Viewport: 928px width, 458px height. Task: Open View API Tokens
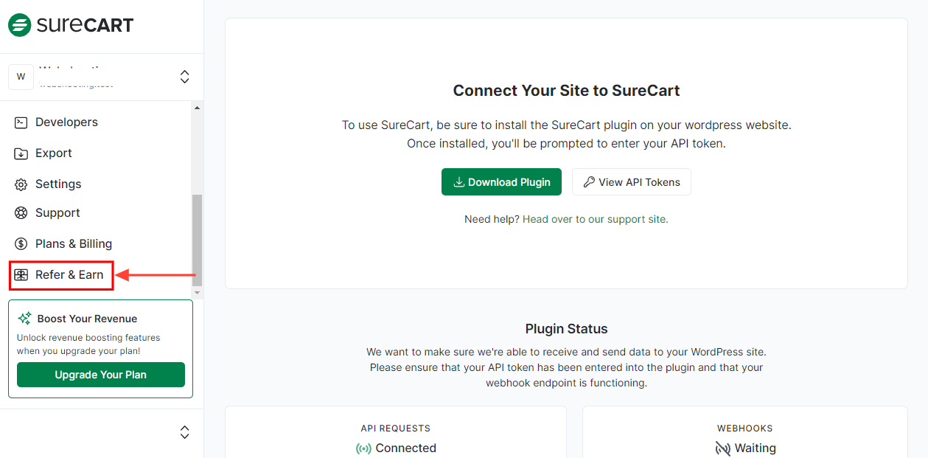pyautogui.click(x=631, y=182)
